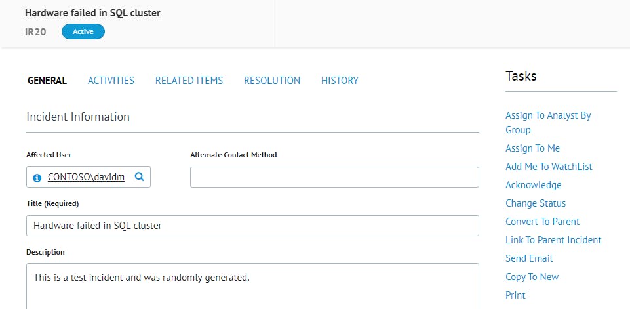Select Link To Parent Incident
Screen dimensions: 630x309
[x=553, y=240]
